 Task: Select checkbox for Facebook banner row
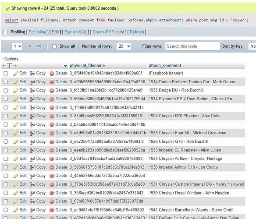(6, 74)
